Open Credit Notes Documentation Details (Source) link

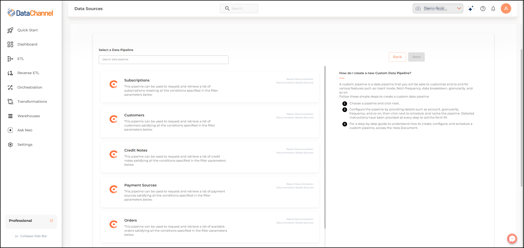[x=295, y=153]
